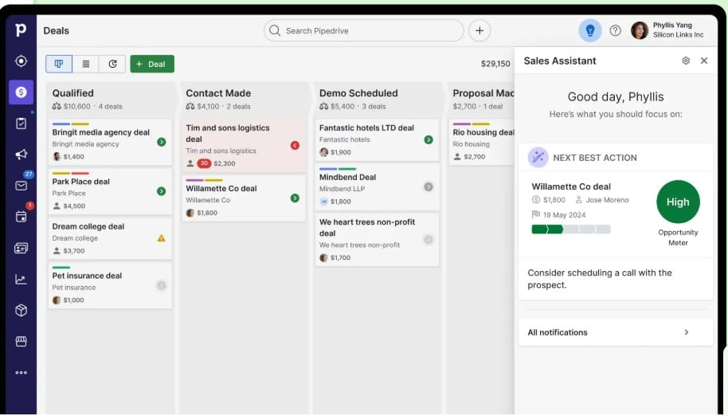Open Park Place deal card
The image size is (728, 416).
(110, 191)
